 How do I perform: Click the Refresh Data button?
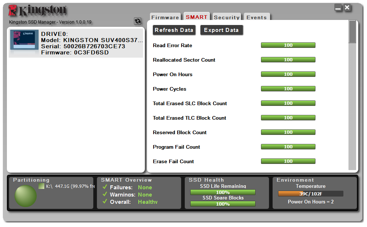coord(174,30)
